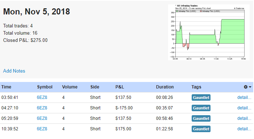Click the red Intraday P&L legend swatch
This screenshot has width=254, height=139.
pyautogui.click(x=201, y=11)
